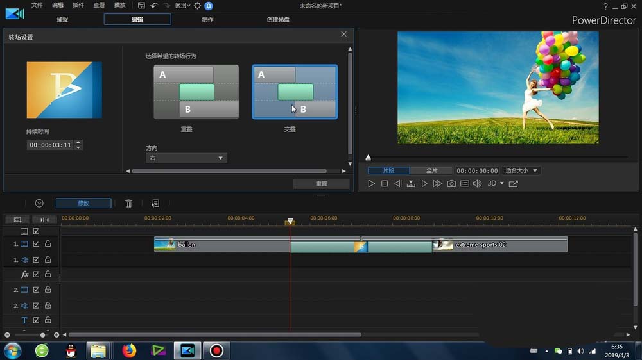Screen dimensions: 642x360
Task: Zoom in timeline with the plus icon
Action: (x=56, y=335)
